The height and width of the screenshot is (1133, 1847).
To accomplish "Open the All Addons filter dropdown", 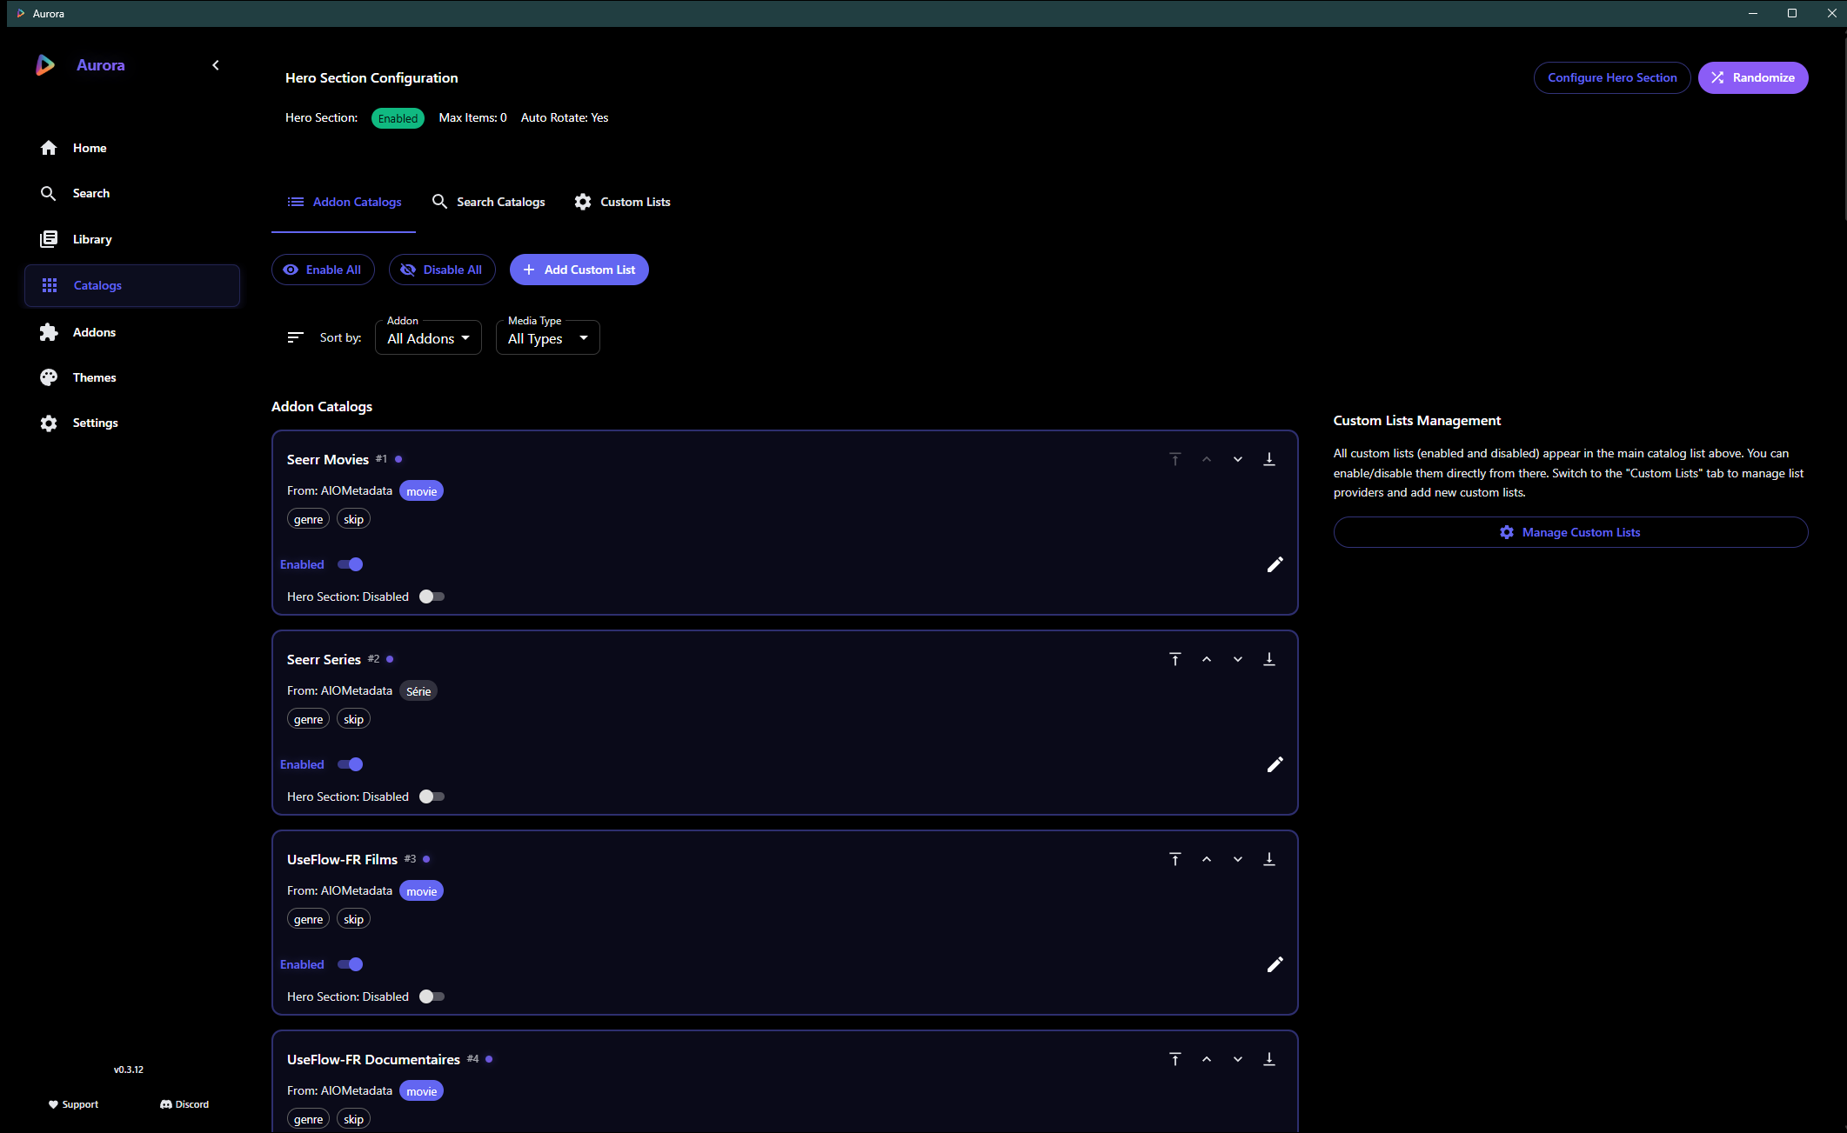I will coord(428,338).
